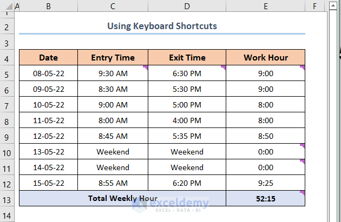341x222 pixels.
Task: Click the 8:50 work hour cell
Action: pos(265,136)
